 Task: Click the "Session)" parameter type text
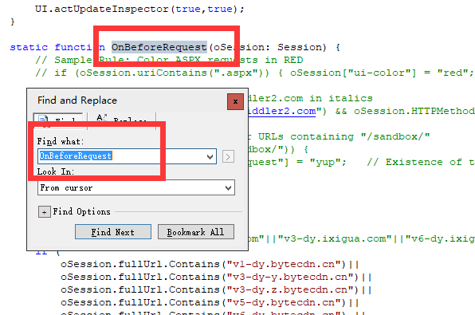pyautogui.click(x=302, y=47)
